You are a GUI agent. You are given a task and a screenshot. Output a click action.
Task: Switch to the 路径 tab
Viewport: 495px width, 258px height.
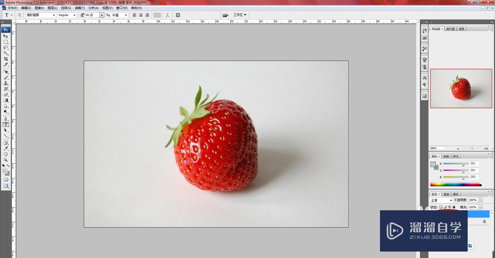click(x=456, y=194)
